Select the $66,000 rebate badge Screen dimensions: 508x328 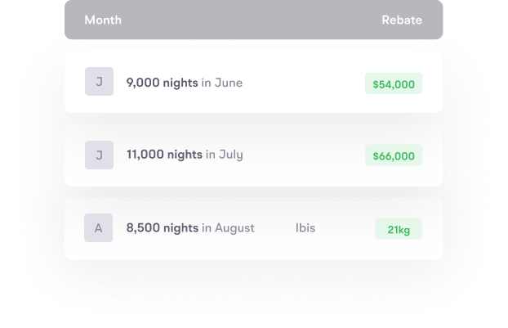(394, 155)
